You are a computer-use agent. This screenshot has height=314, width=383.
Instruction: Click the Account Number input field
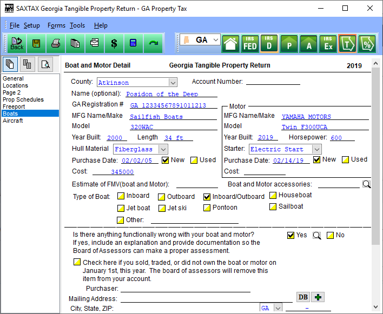273,82
